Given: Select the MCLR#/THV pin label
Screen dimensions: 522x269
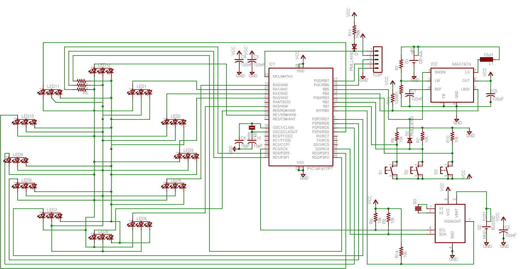Looking at the screenshot, I should point(282,76).
